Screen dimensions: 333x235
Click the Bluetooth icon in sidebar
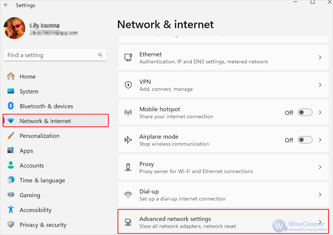(x=11, y=106)
